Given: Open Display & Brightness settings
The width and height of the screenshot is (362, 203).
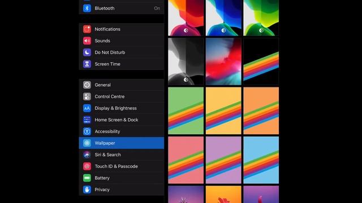Looking at the screenshot, I should 122,108.
